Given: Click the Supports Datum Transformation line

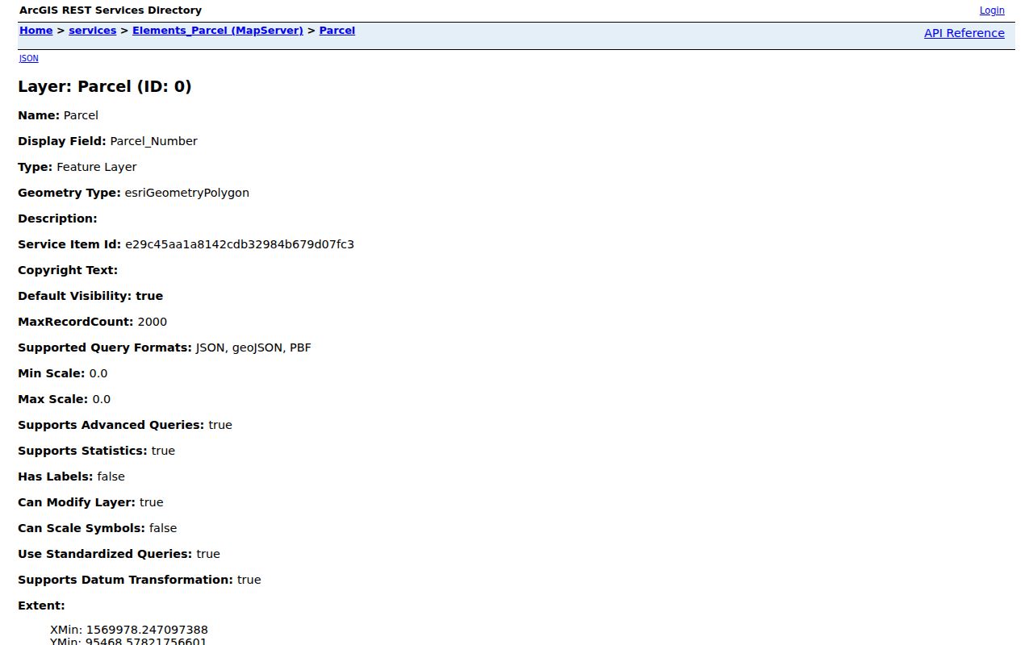Looking at the screenshot, I should click(x=140, y=580).
